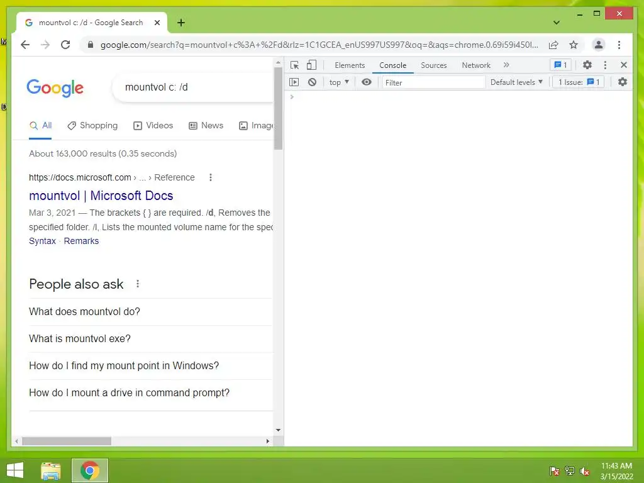Open File Explorer from taskbar
This screenshot has width=644, height=483.
pyautogui.click(x=51, y=470)
